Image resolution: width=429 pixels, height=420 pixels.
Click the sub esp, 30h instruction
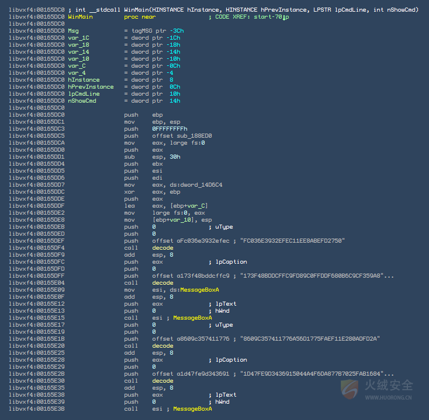[x=152, y=157]
